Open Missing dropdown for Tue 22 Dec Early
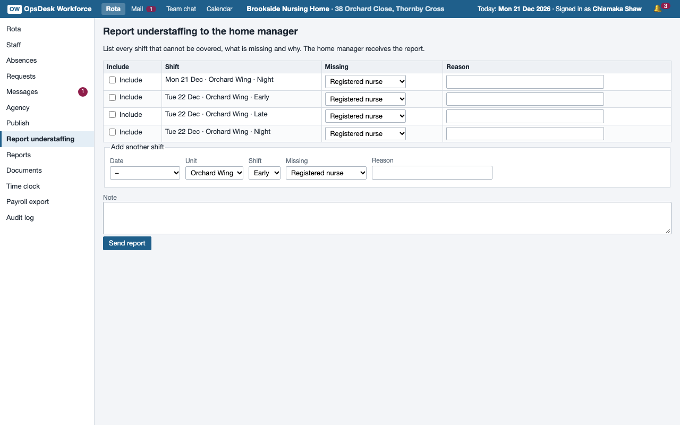The image size is (680, 425). coord(365,99)
